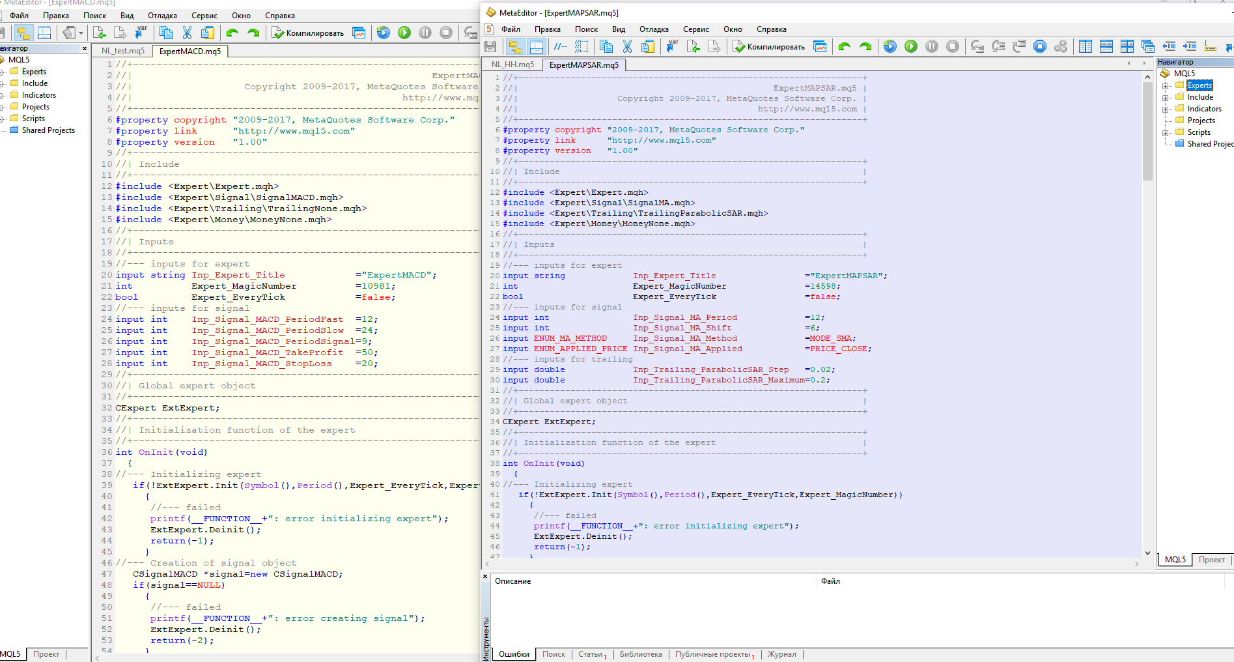Select ExpertMAPSAR.mq5 editor tab

tap(583, 65)
